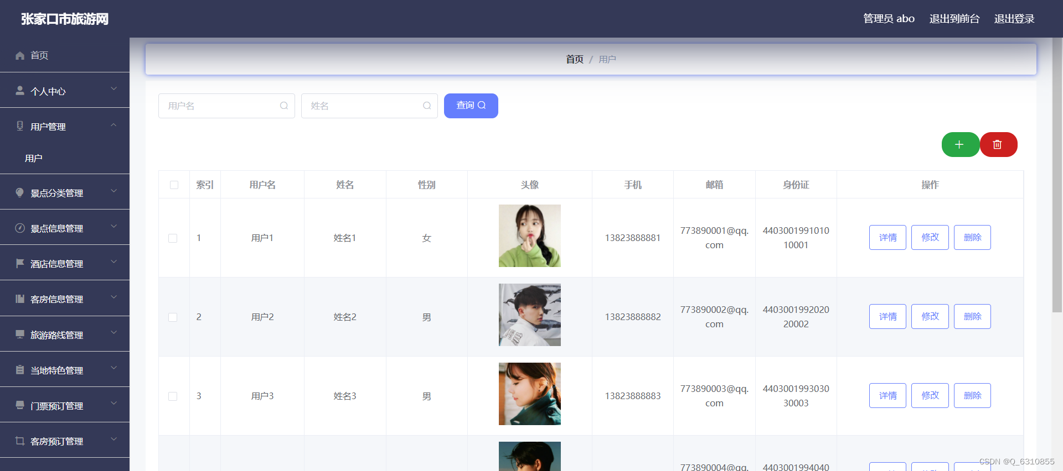The image size is (1063, 471).
Task: Click 修改 for 用户1
Action: pos(930,237)
